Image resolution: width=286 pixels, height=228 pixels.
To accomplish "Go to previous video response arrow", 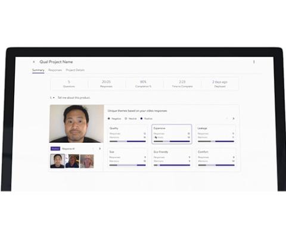I will (x=93, y=149).
